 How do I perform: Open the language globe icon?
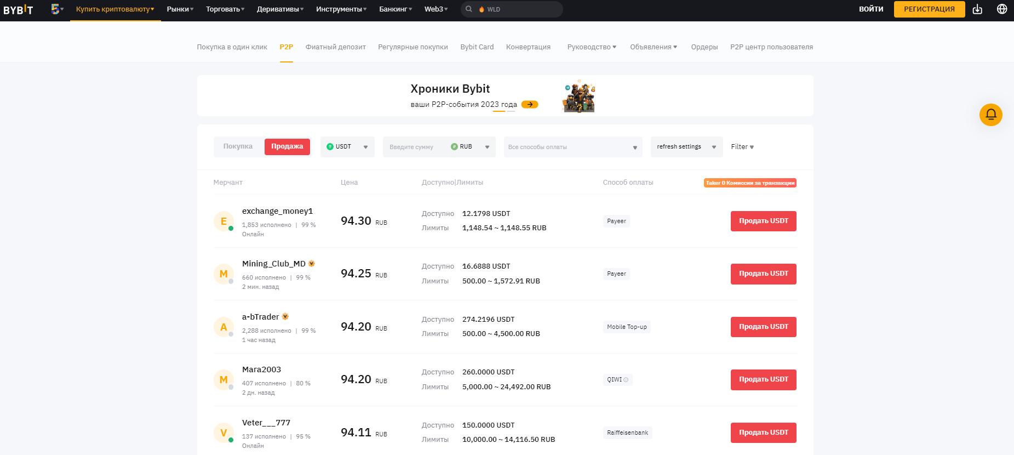(1002, 9)
